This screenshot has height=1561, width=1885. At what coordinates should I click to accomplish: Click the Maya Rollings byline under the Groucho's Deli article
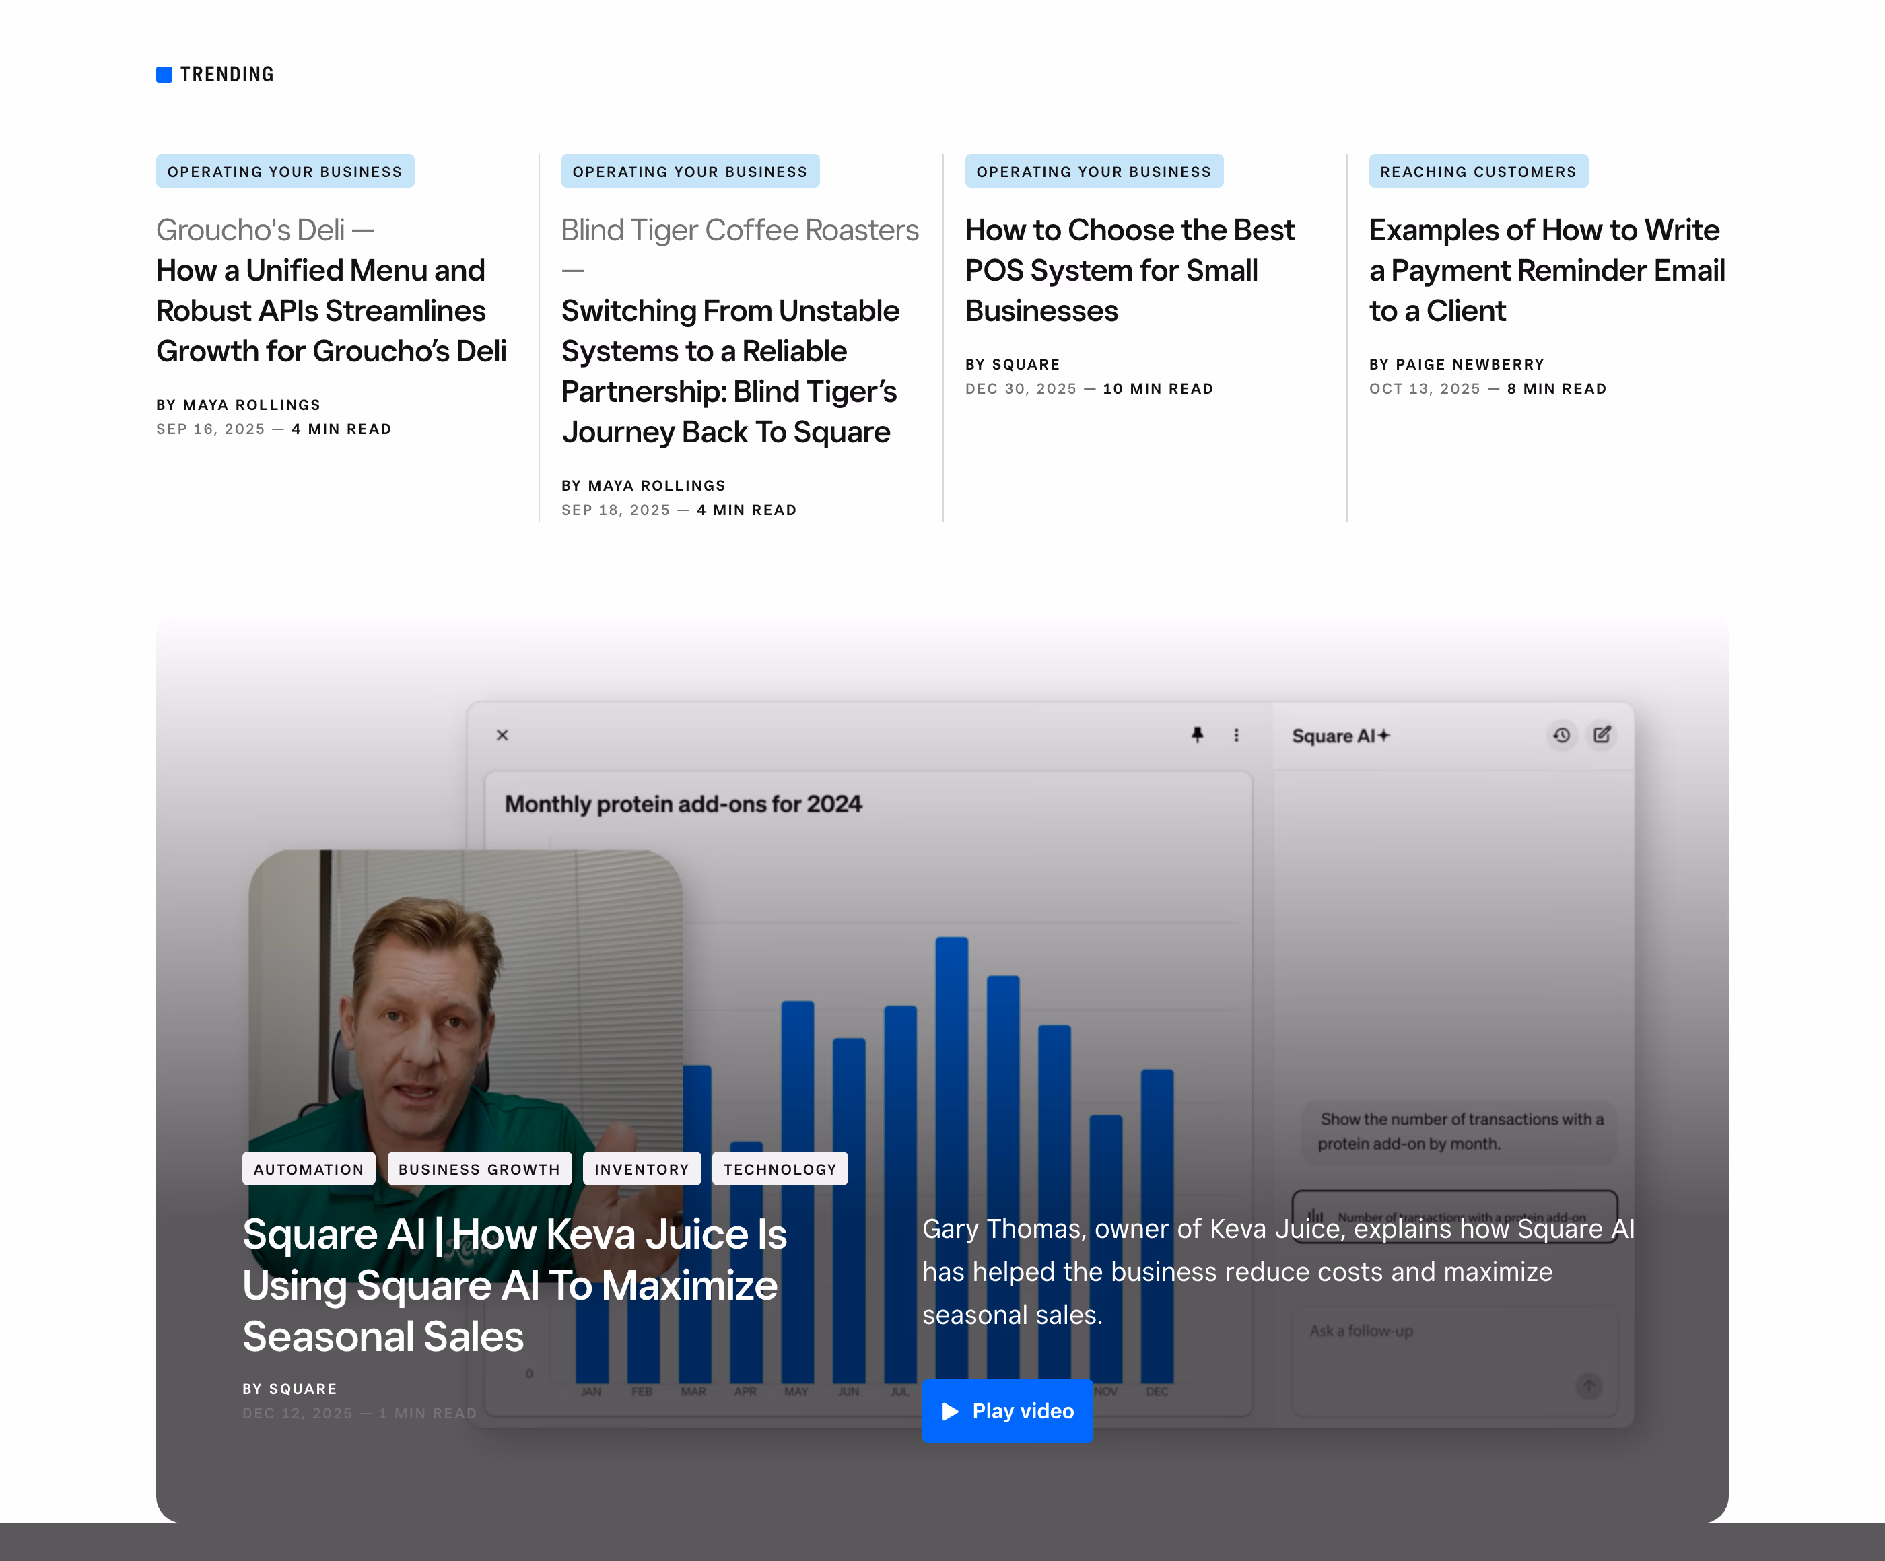(x=239, y=405)
